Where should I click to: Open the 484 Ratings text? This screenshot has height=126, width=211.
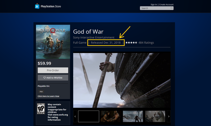[146, 42]
